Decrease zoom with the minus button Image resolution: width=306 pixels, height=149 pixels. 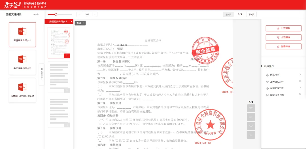click(79, 14)
